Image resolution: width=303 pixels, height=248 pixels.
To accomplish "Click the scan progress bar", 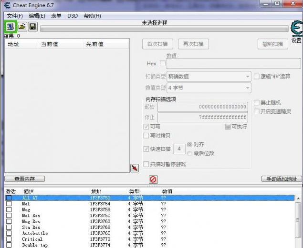I will pos(164,29).
